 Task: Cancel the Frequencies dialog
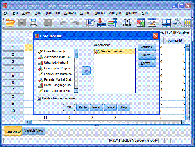point(110,108)
